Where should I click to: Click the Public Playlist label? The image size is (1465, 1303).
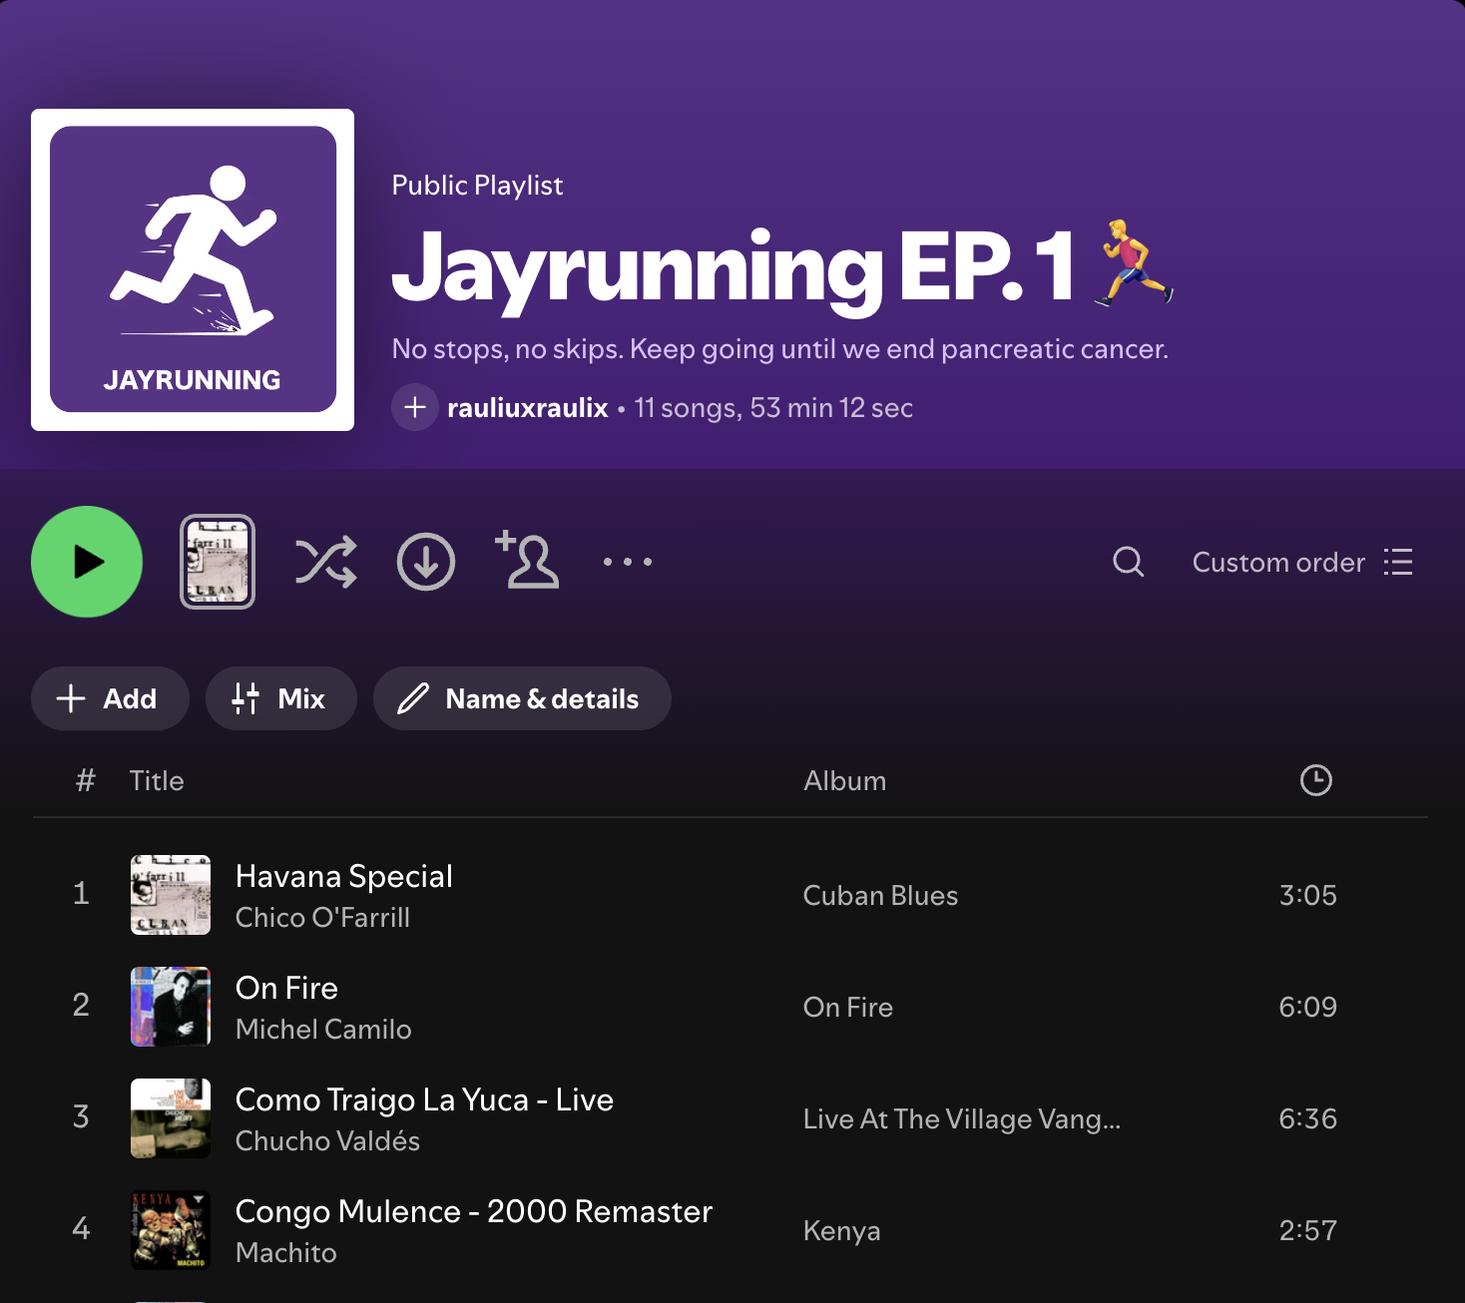[x=477, y=186]
